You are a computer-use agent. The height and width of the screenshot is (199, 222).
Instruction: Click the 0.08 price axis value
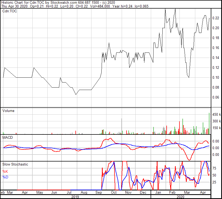[x=216, y=88]
